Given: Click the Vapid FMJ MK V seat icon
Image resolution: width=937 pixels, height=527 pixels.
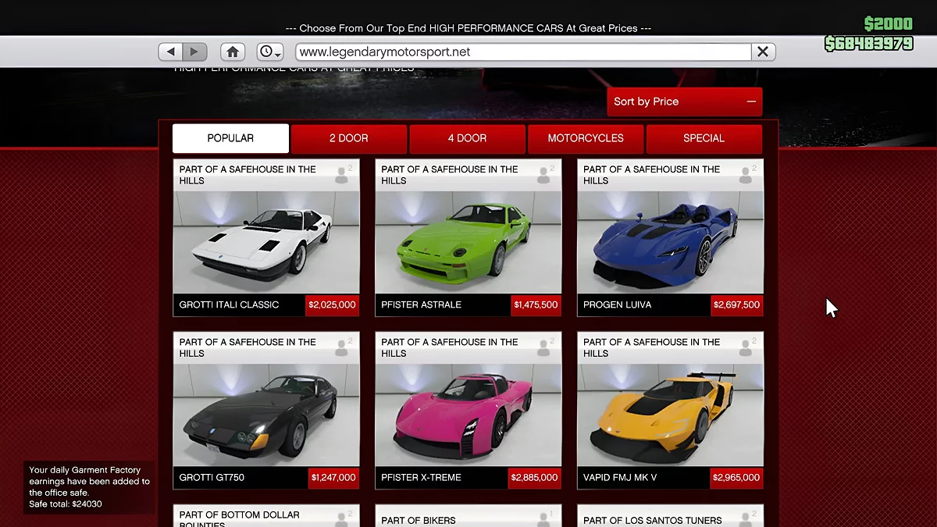Looking at the screenshot, I should click(746, 348).
